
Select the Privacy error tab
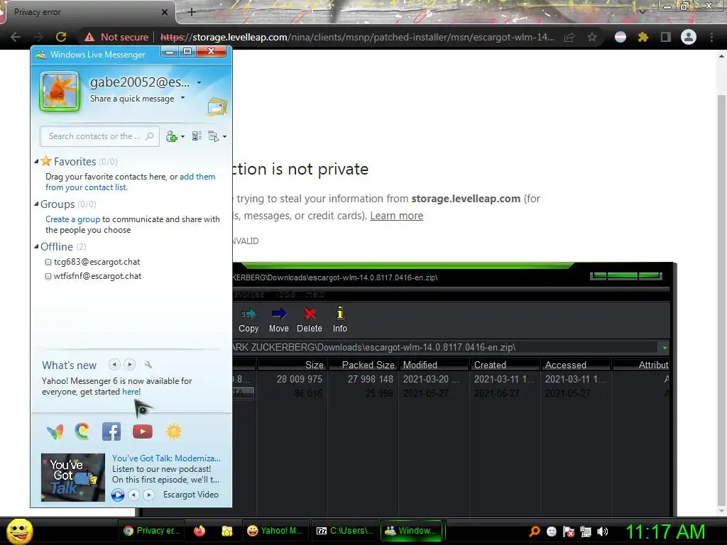88,12
